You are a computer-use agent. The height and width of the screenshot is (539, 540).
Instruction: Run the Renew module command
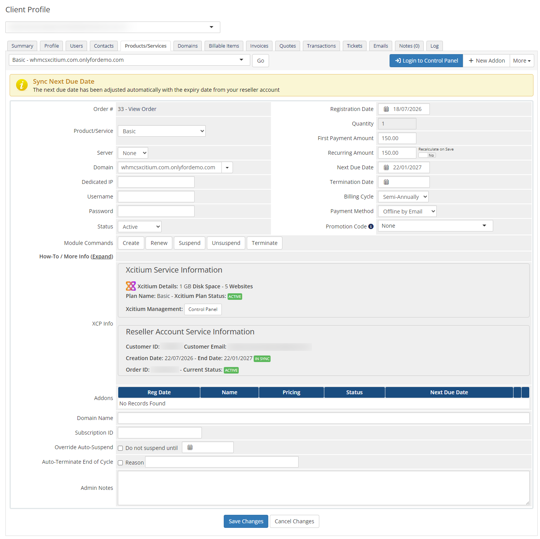[x=159, y=243]
